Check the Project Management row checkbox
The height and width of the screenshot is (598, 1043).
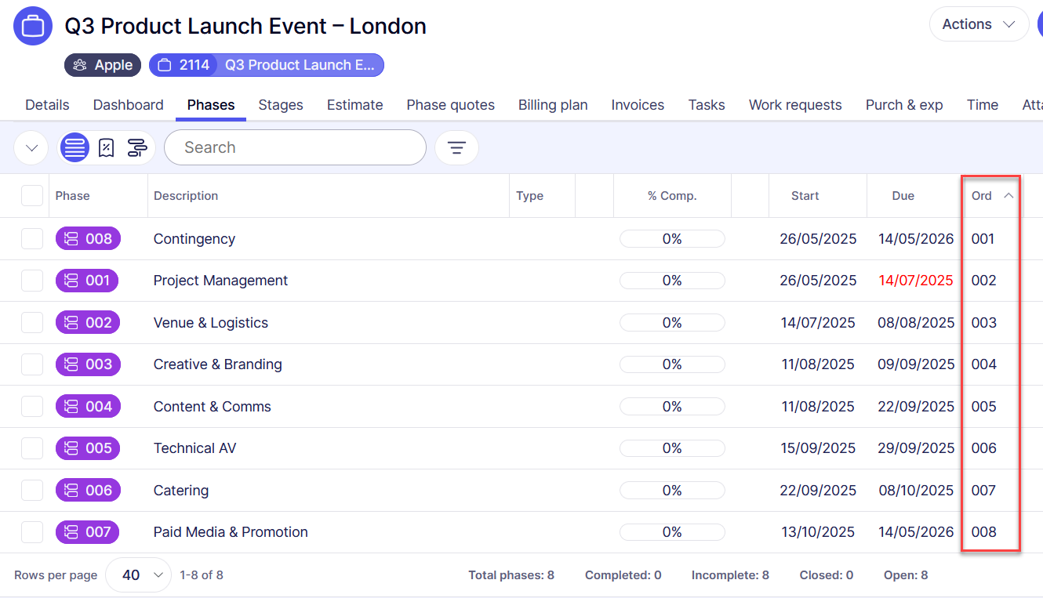pos(32,281)
